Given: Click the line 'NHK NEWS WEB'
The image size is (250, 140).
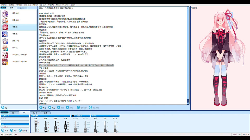Looking at the screenshot, I should 47,13.
